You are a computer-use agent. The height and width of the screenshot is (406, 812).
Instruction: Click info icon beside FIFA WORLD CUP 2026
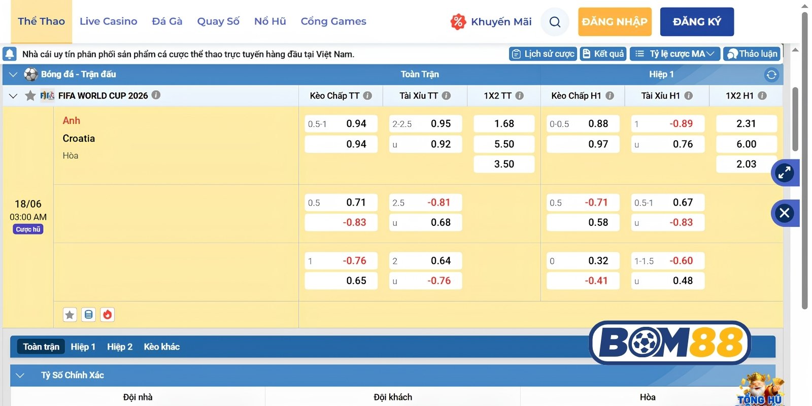(x=156, y=95)
